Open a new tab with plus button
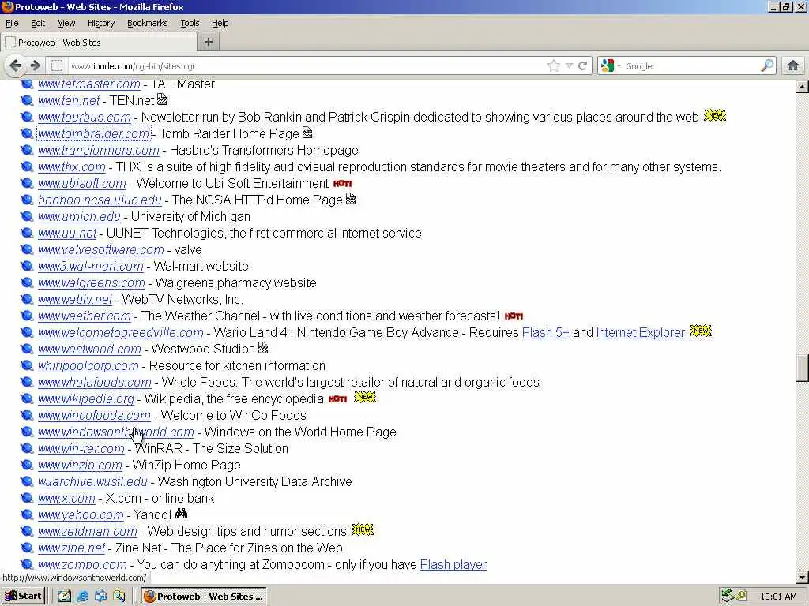The image size is (809, 606). point(209,43)
